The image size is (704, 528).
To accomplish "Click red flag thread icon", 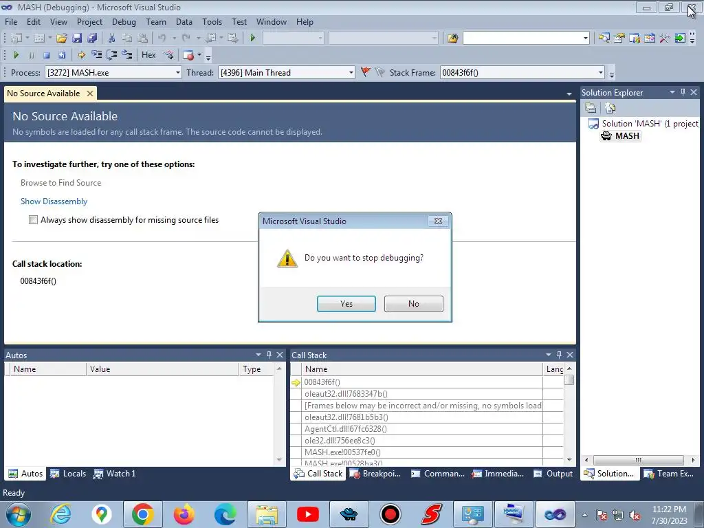I will pyautogui.click(x=366, y=72).
